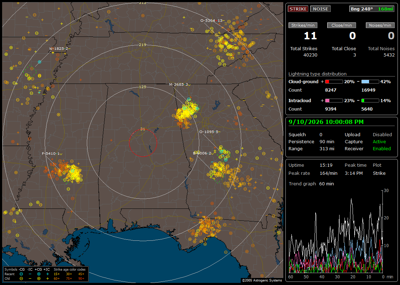400x285 pixels.
Task: Click the positive cloud-ground red bar
Action: click(334, 82)
